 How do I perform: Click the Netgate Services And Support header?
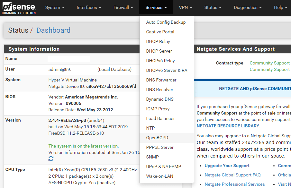point(242,49)
